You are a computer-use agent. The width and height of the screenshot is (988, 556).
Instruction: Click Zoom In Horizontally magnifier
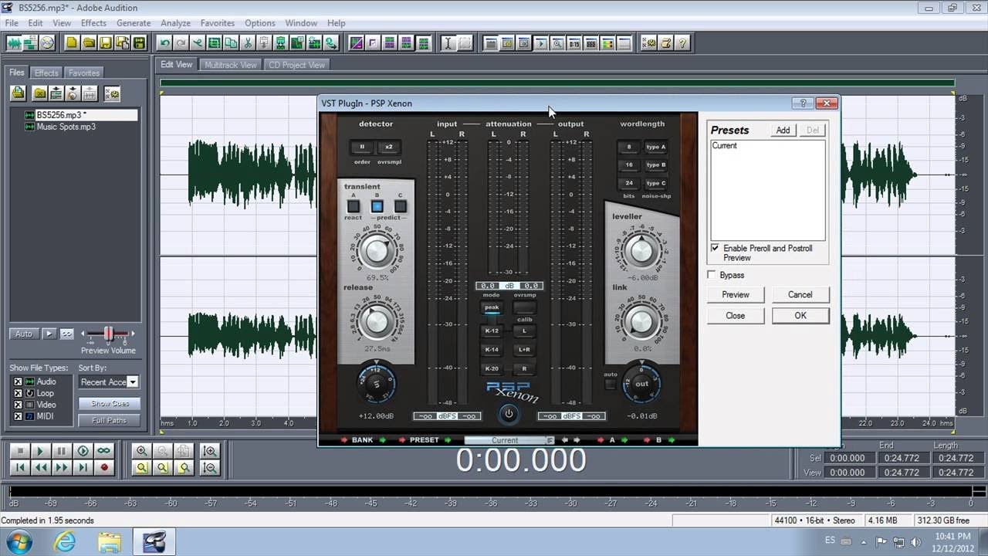[x=141, y=451]
